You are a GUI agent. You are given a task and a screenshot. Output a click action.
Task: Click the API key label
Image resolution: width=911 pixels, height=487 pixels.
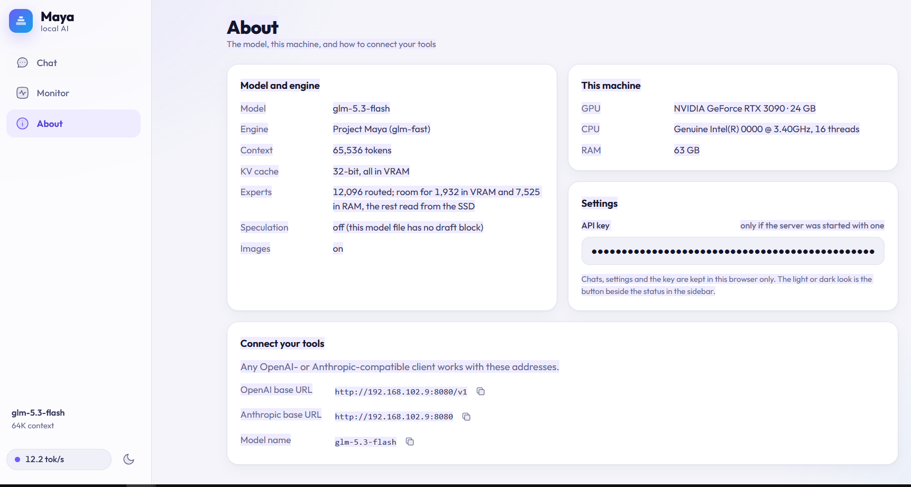point(595,226)
